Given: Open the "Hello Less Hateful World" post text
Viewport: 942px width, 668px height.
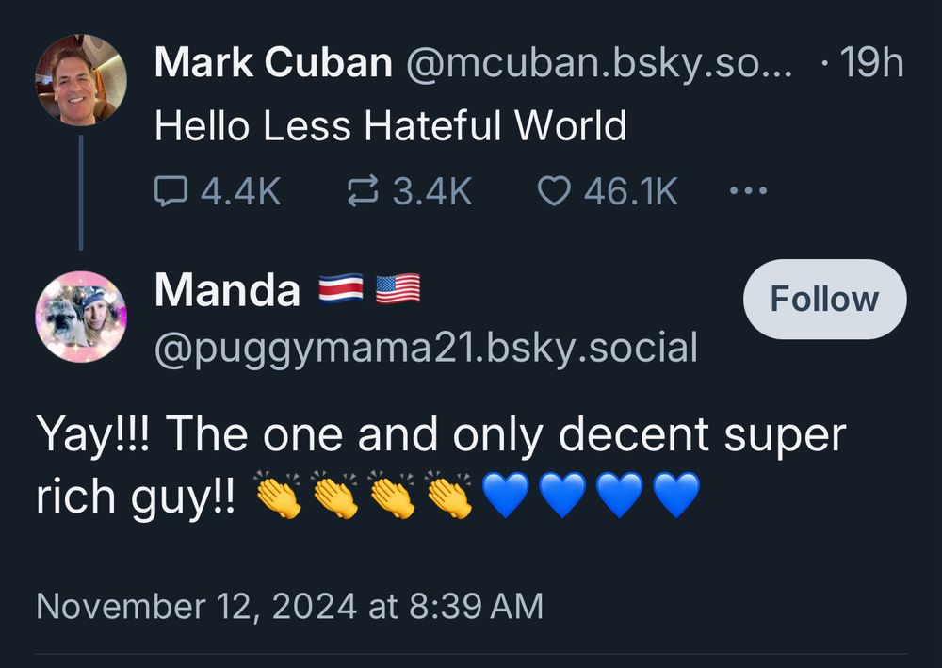Looking at the screenshot, I should [390, 124].
